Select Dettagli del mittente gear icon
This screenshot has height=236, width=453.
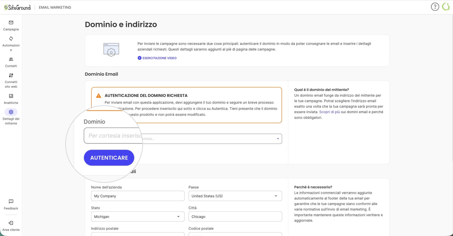tap(11, 112)
